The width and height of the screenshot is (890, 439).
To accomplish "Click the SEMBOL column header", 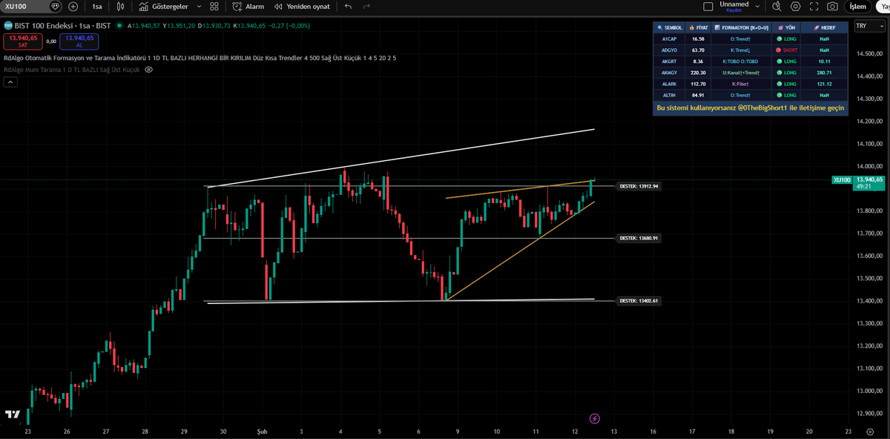I will (670, 27).
